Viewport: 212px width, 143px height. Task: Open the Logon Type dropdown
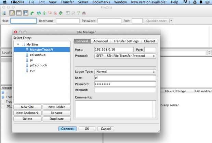tap(125, 72)
